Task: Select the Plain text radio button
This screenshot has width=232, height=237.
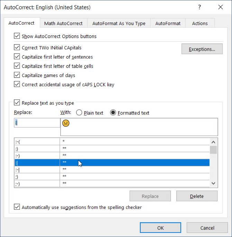Action: click(x=79, y=113)
